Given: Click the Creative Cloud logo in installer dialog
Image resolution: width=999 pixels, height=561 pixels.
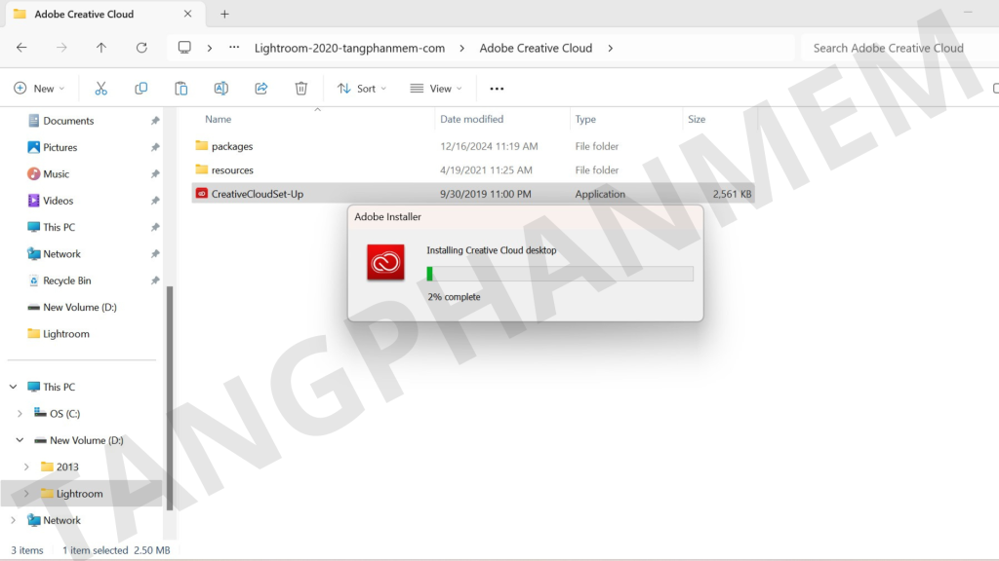Looking at the screenshot, I should [x=385, y=262].
